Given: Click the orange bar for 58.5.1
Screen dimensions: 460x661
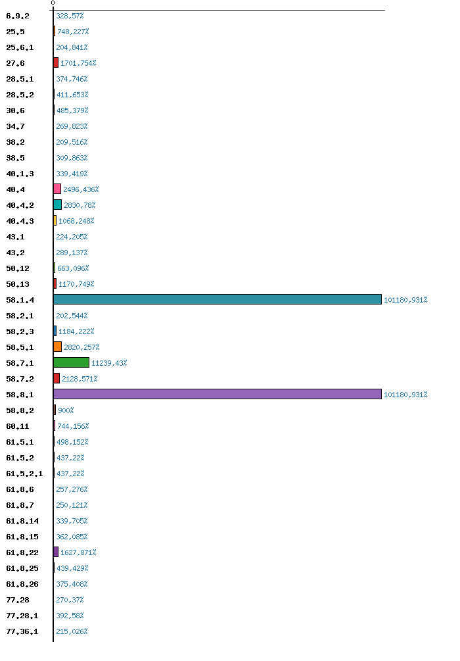Looking at the screenshot, I should pos(57,347).
